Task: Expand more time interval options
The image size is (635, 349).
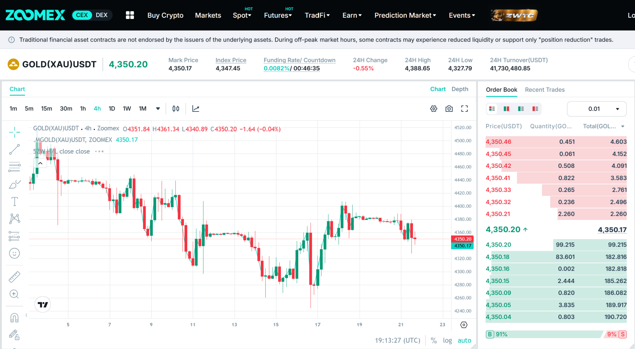Action: [158, 109]
